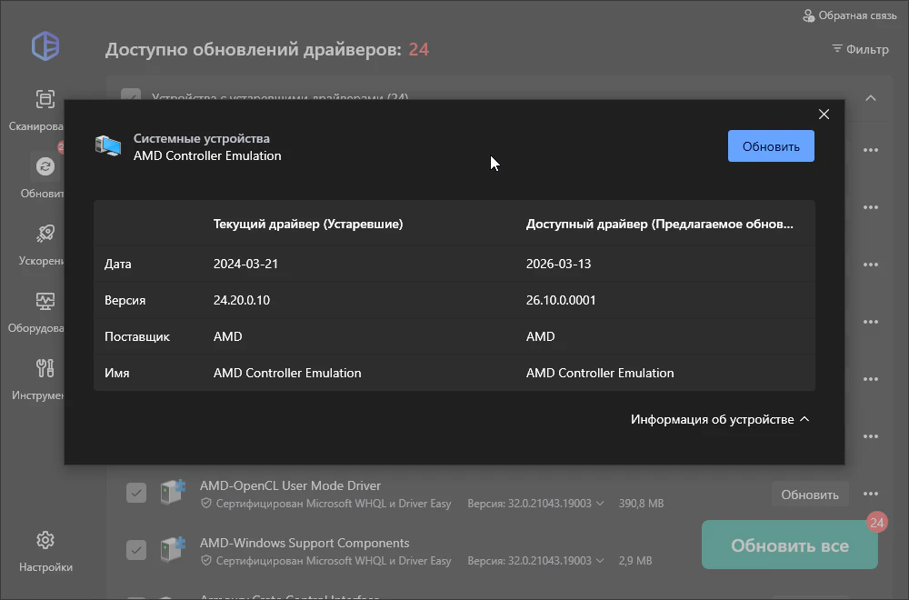The width and height of the screenshot is (909, 600).
Task: Open the Scan section in sidebar
Action: 45,99
